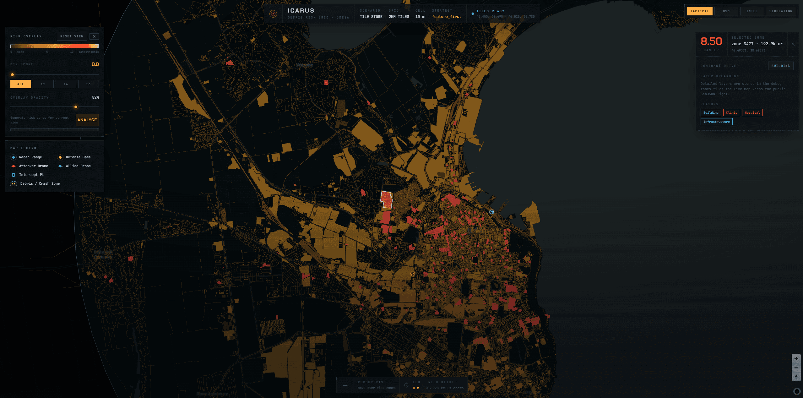
Task: Click the Clinic reason tag
Action: pos(732,113)
